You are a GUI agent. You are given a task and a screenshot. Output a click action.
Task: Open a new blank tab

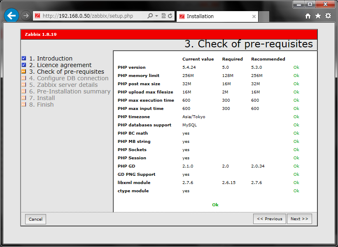tap(264, 16)
